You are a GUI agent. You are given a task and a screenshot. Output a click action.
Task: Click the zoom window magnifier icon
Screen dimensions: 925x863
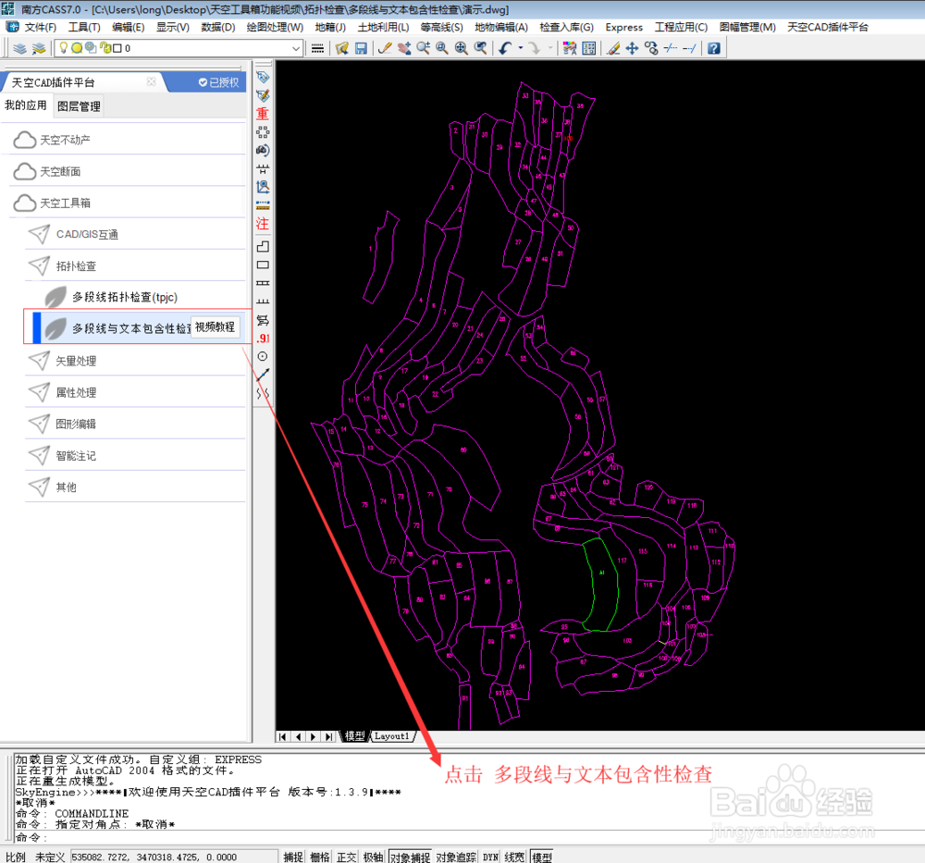click(x=442, y=48)
